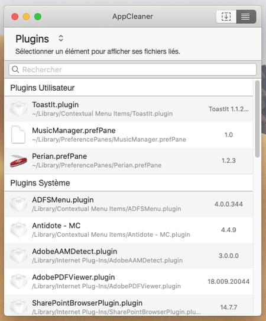Viewport: 266px width, 321px height.
Task: Click the ToastIt.plugin package icon
Action: click(18, 109)
